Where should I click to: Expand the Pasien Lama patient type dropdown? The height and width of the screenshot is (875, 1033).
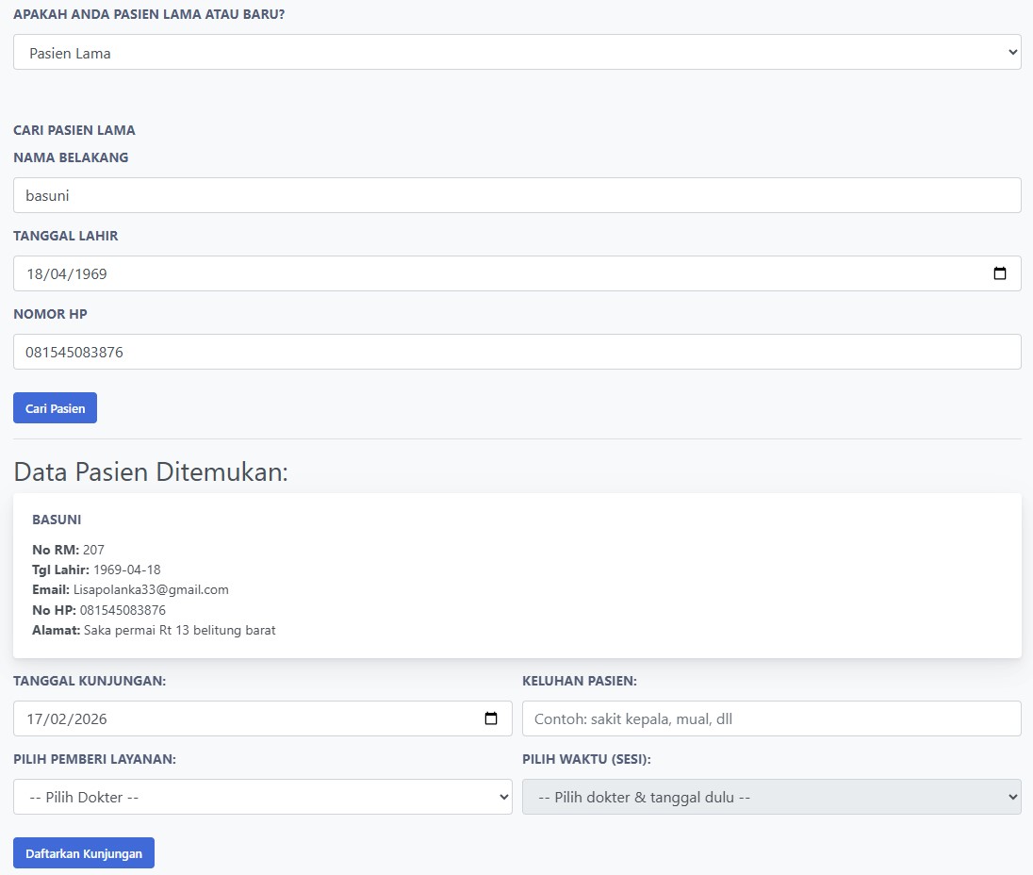pyautogui.click(x=516, y=53)
